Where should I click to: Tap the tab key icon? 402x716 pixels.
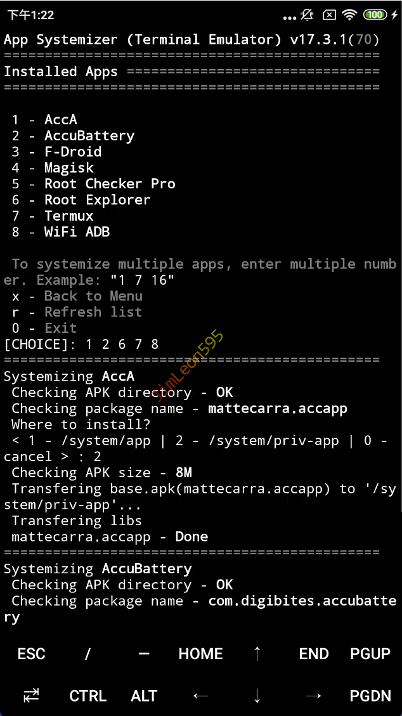(32, 696)
